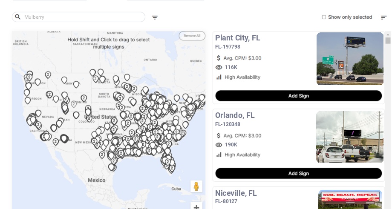This screenshot has height=209, width=392.
Task: Add the Orlando, FL sign
Action: (299, 173)
